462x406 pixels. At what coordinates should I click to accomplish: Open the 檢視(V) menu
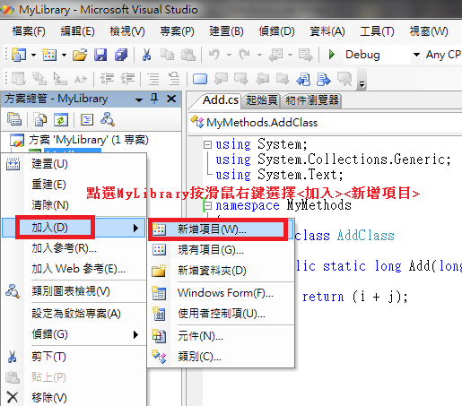pos(127,31)
